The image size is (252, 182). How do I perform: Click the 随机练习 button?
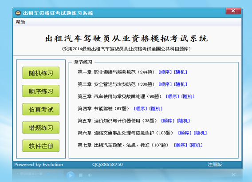coord(41,73)
